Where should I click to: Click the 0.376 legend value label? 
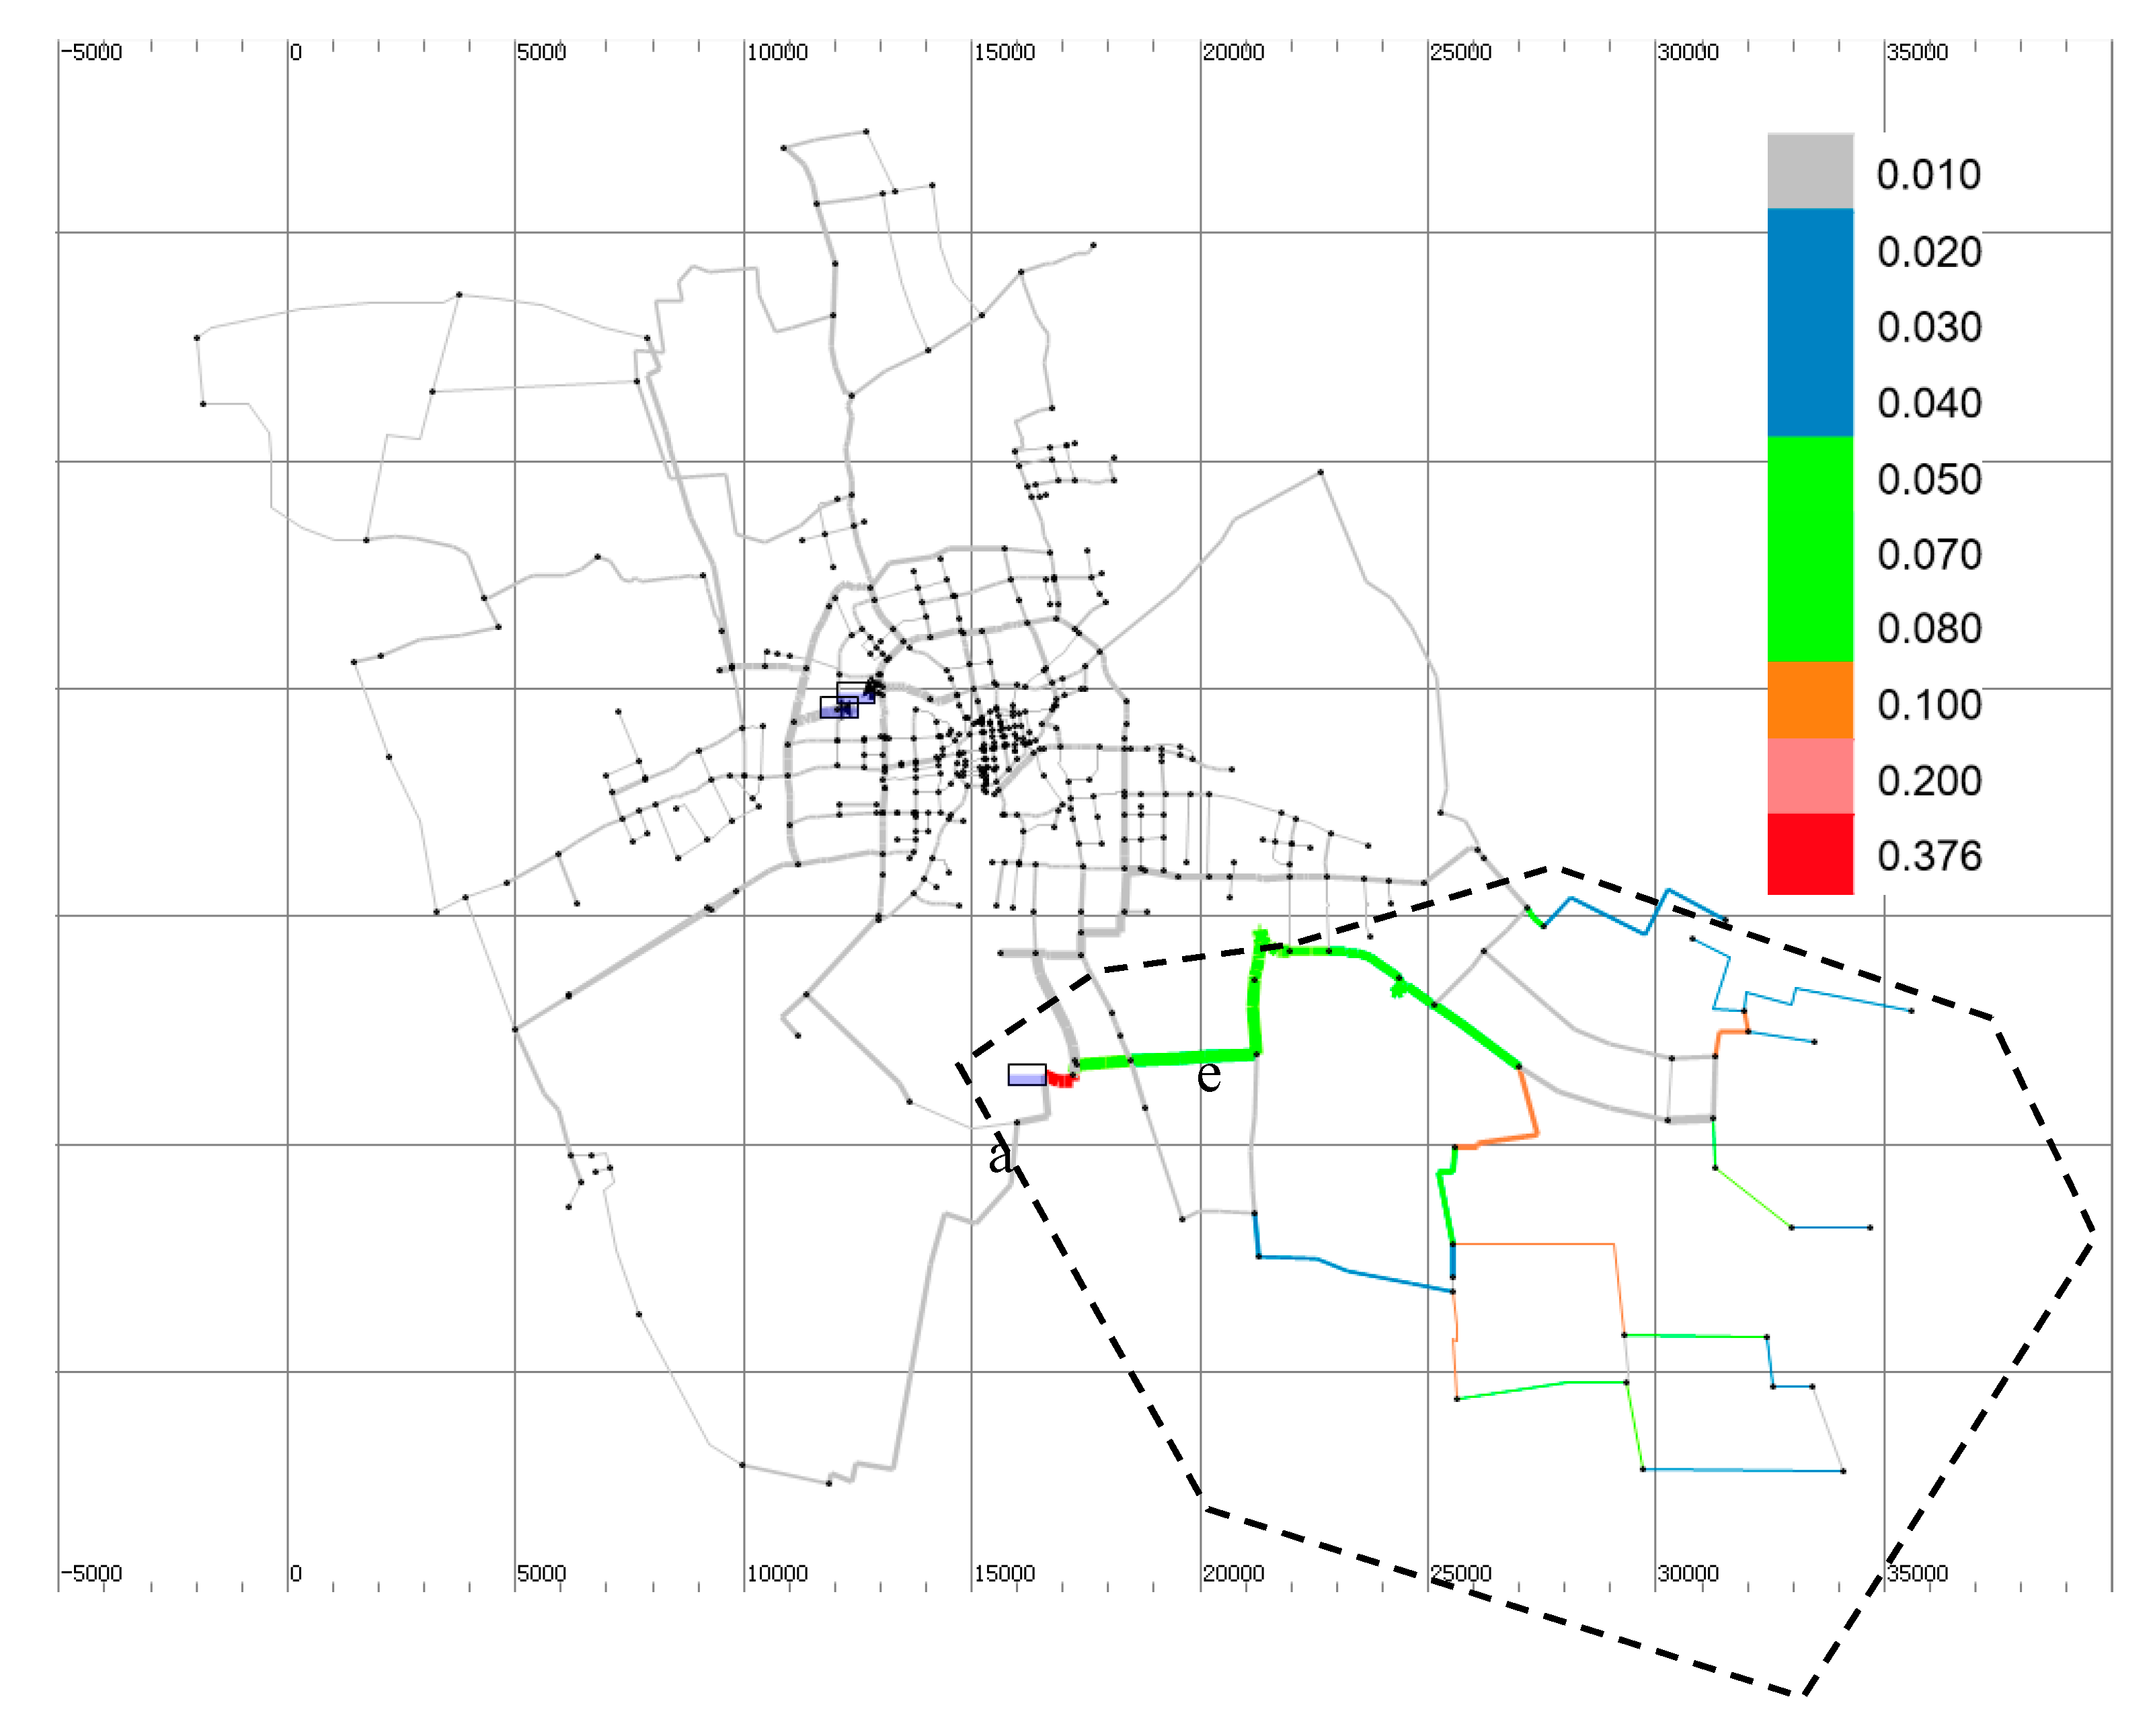click(1928, 856)
